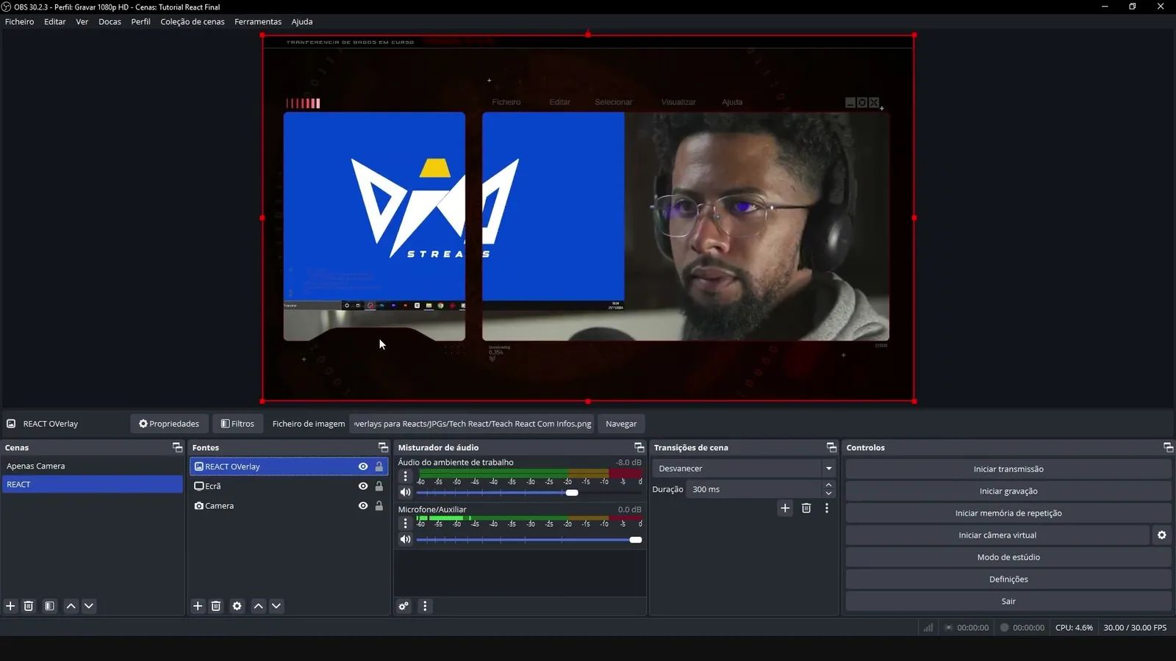
Task: Open the Ficheiro menu
Action: point(20,21)
